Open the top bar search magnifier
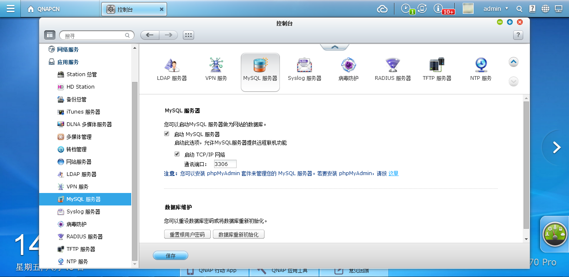 click(519, 9)
